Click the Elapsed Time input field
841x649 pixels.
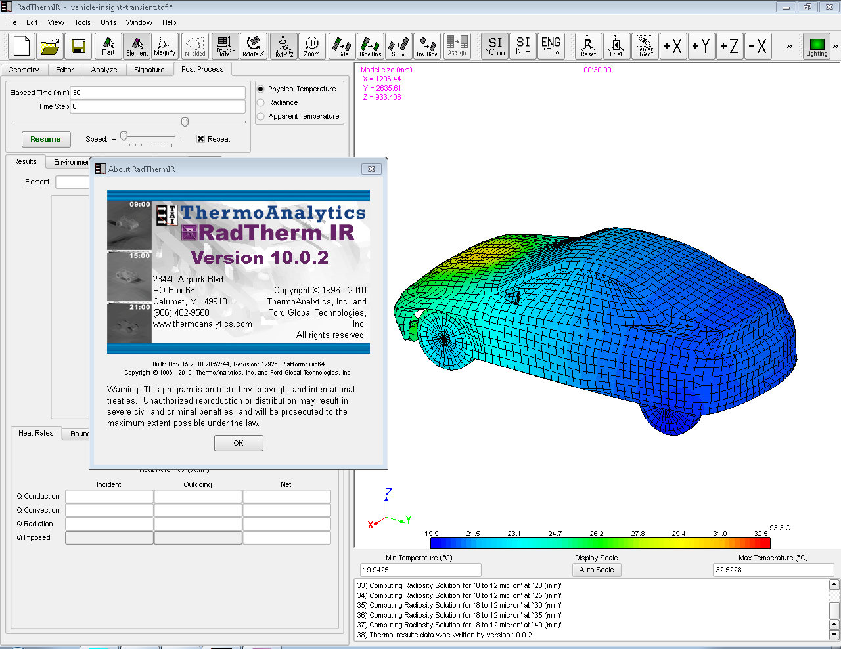tap(158, 93)
